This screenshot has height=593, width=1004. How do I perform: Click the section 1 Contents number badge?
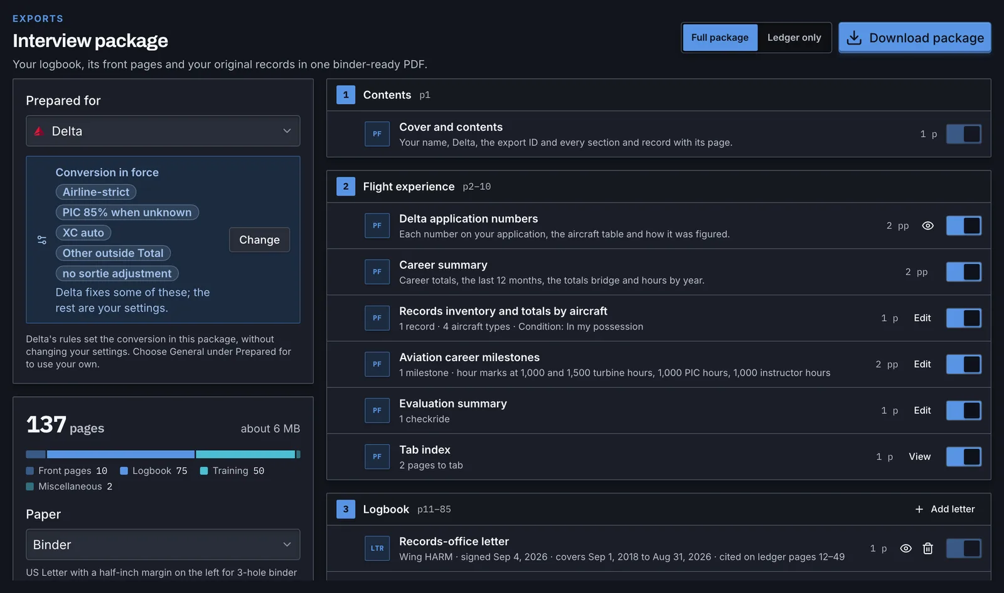[x=346, y=95]
